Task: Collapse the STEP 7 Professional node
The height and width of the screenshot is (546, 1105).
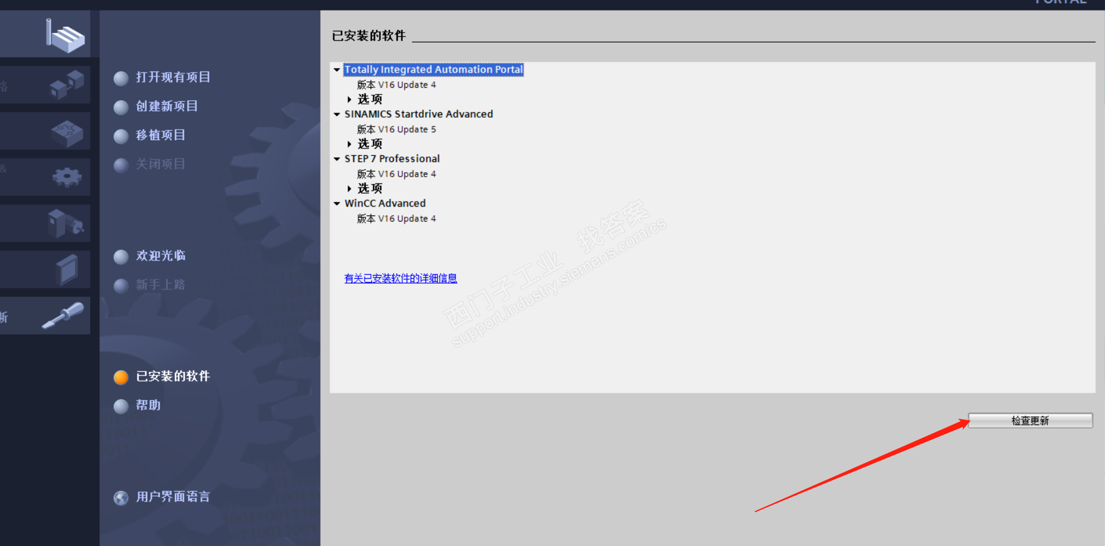Action: [337, 159]
